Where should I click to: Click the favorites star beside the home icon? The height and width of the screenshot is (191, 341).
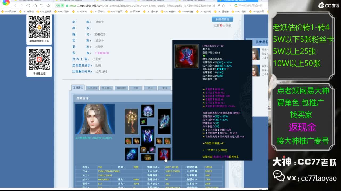pyautogui.click(x=48, y=6)
